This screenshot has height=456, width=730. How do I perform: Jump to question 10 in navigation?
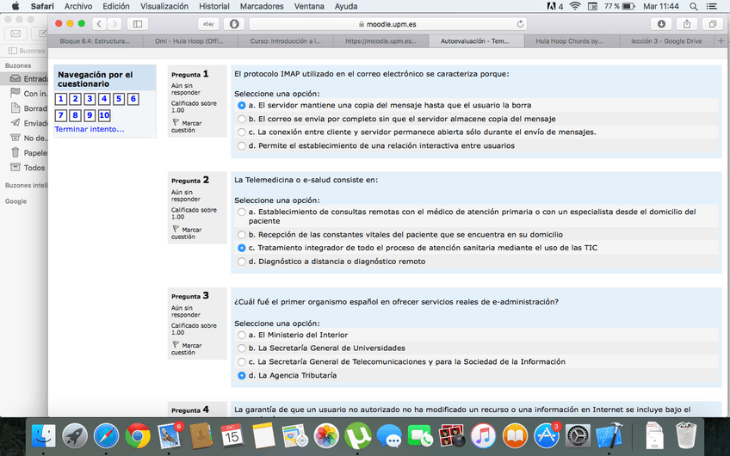point(104,115)
